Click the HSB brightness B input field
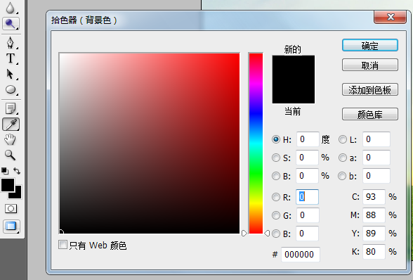The image size is (413, 280). pos(307,176)
